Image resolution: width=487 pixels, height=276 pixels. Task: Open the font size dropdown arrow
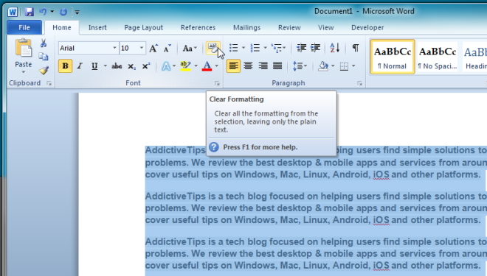tap(142, 48)
